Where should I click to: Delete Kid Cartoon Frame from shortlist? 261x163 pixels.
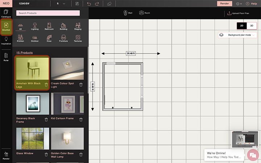point(81,120)
